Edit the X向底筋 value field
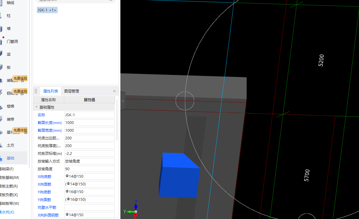This screenshot has width=359, height=219. tap(89, 176)
